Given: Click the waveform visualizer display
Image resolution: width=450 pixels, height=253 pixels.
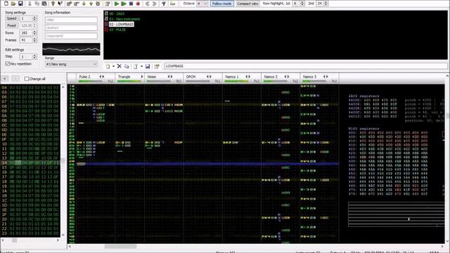Looking at the screenshot, I should click(71, 49).
